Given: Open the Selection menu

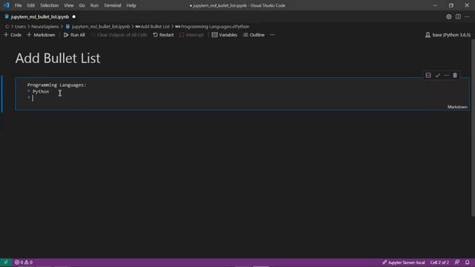Looking at the screenshot, I should [x=49, y=5].
